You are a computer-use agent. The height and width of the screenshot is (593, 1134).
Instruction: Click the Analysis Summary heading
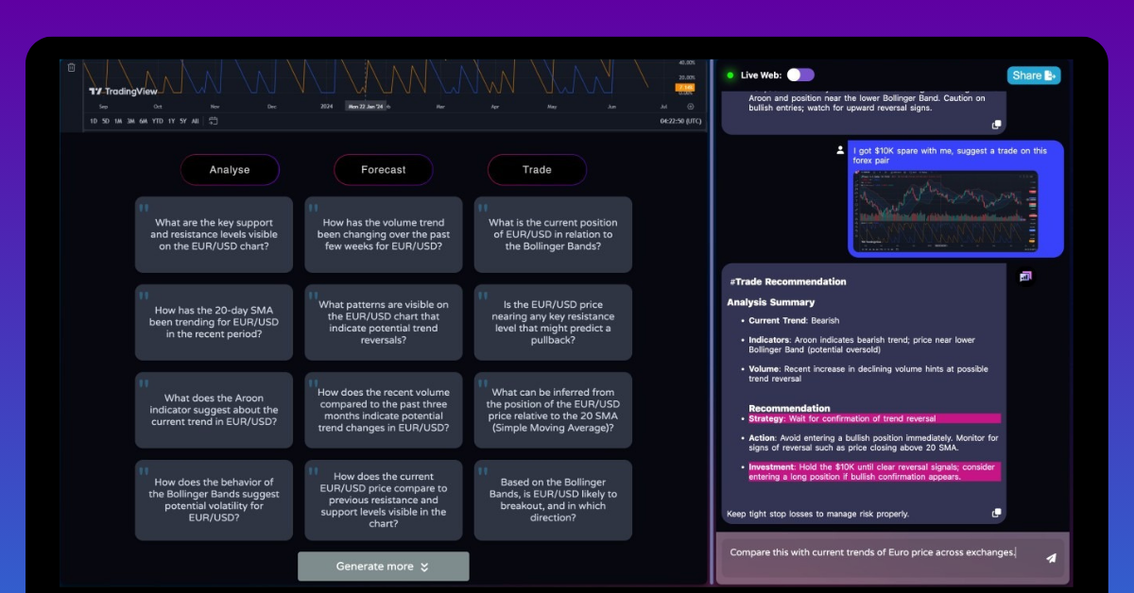coord(770,302)
